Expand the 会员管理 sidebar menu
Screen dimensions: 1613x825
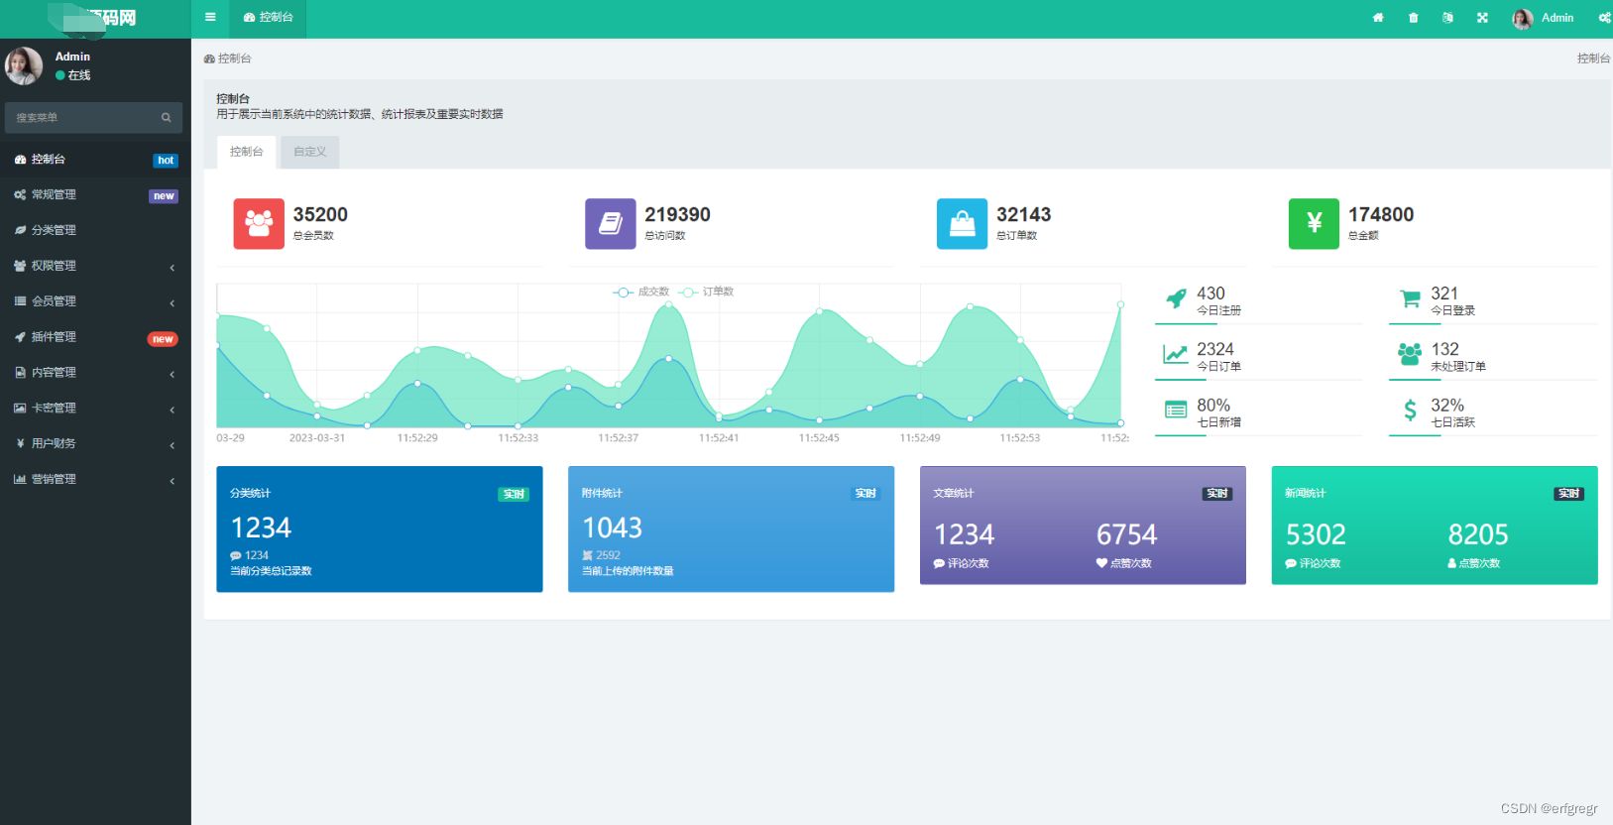tap(94, 301)
